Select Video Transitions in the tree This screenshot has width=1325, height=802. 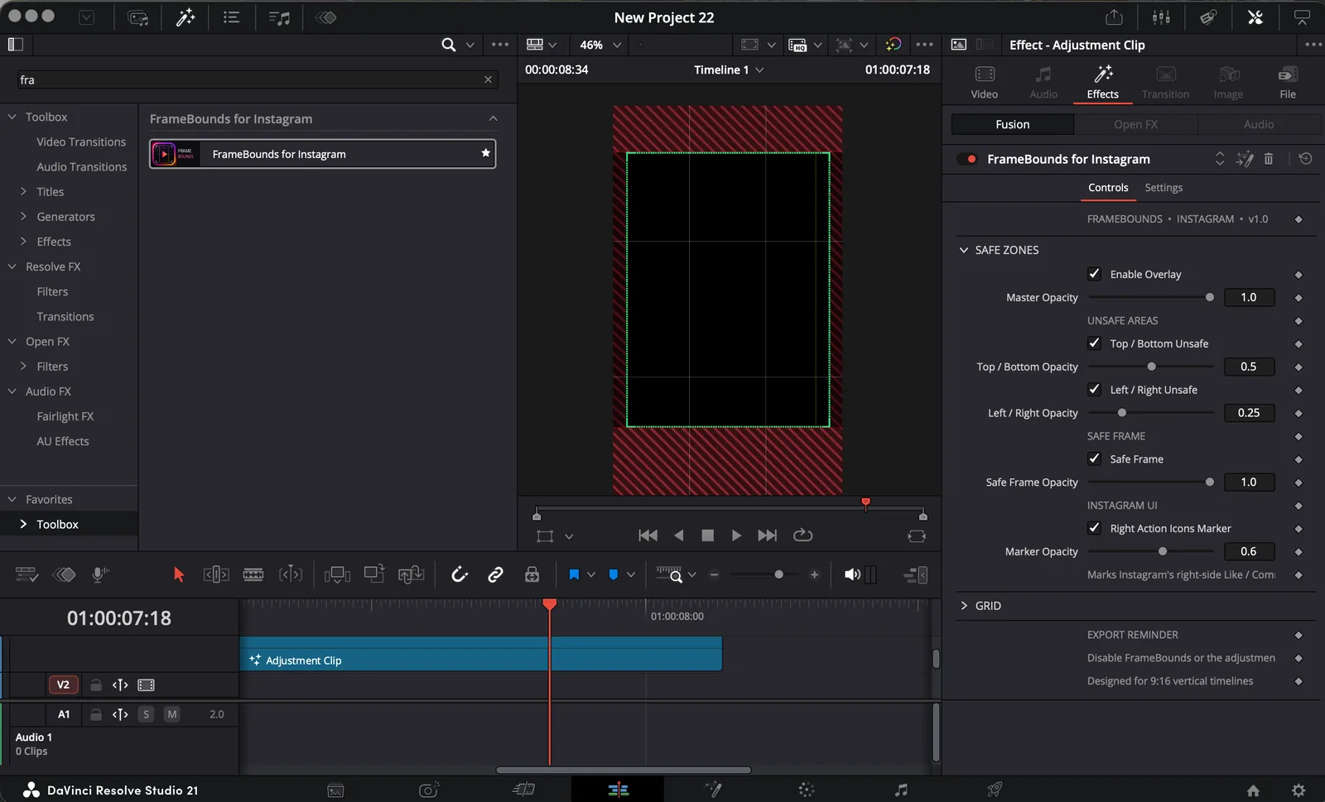point(81,142)
